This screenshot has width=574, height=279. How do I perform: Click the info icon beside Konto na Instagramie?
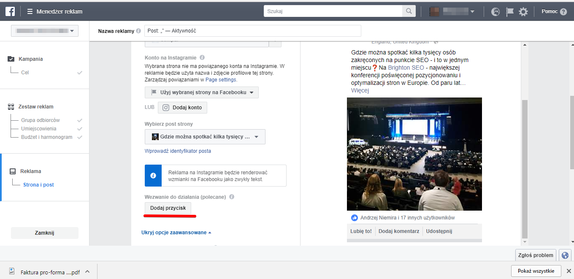pos(202,57)
